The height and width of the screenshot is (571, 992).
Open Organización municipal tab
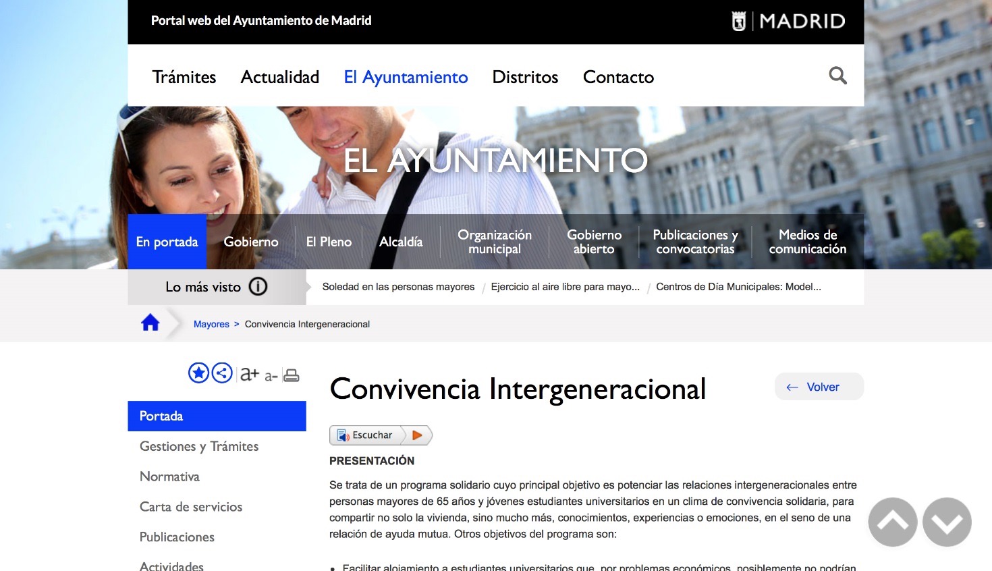click(495, 242)
